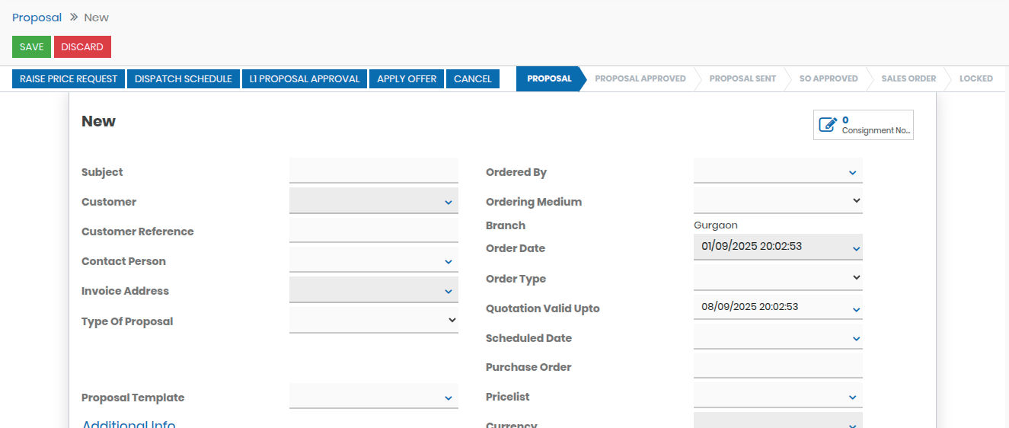Open the Type Of Proposal dropdown
Image resolution: width=1009 pixels, height=428 pixels.
click(452, 321)
